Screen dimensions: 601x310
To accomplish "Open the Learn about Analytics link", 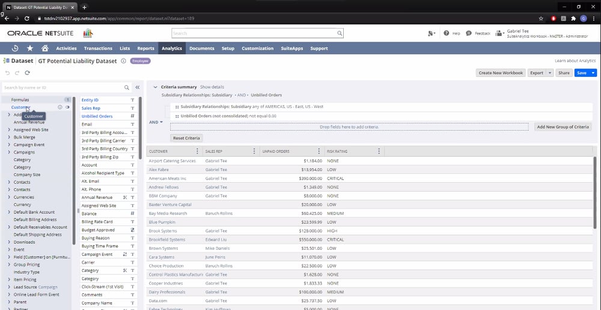I will point(575,61).
